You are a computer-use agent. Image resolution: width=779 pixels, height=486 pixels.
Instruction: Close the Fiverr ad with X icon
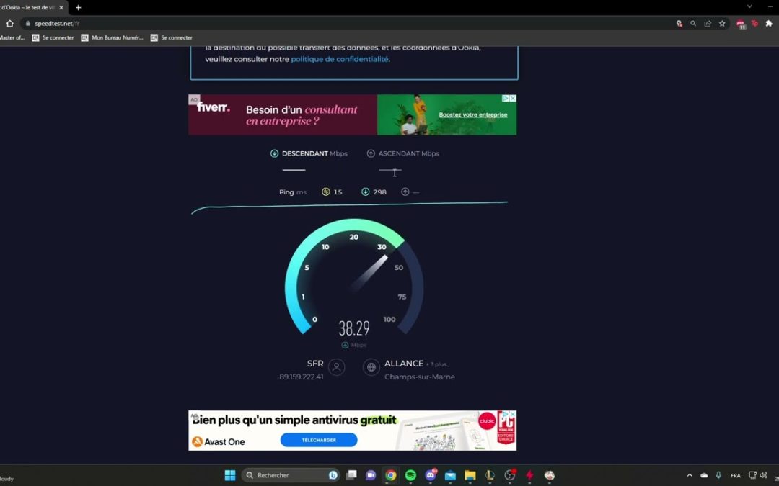pyautogui.click(x=513, y=98)
